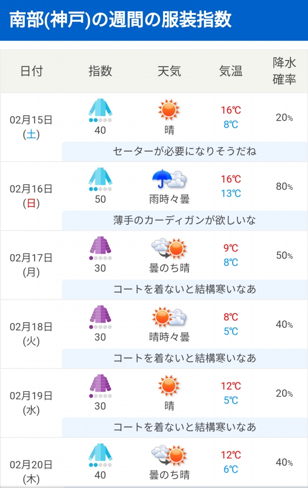Click the 南部(神戸)の週間の服装指数 title header

tap(121, 20)
